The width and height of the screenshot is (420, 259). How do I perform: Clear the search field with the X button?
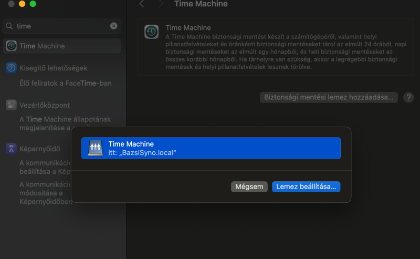coord(113,26)
